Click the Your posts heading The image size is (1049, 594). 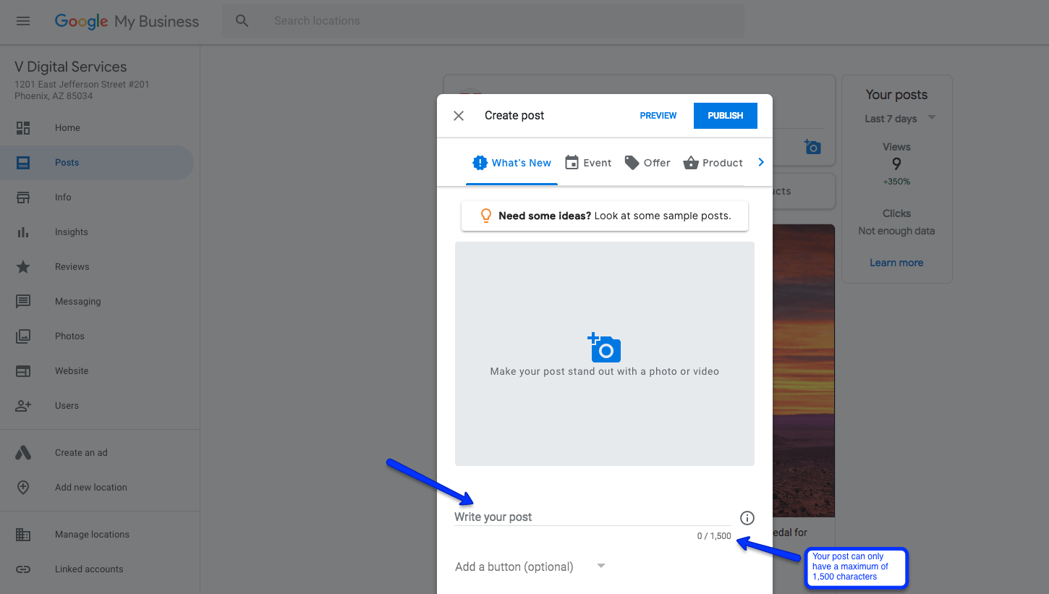click(x=896, y=95)
